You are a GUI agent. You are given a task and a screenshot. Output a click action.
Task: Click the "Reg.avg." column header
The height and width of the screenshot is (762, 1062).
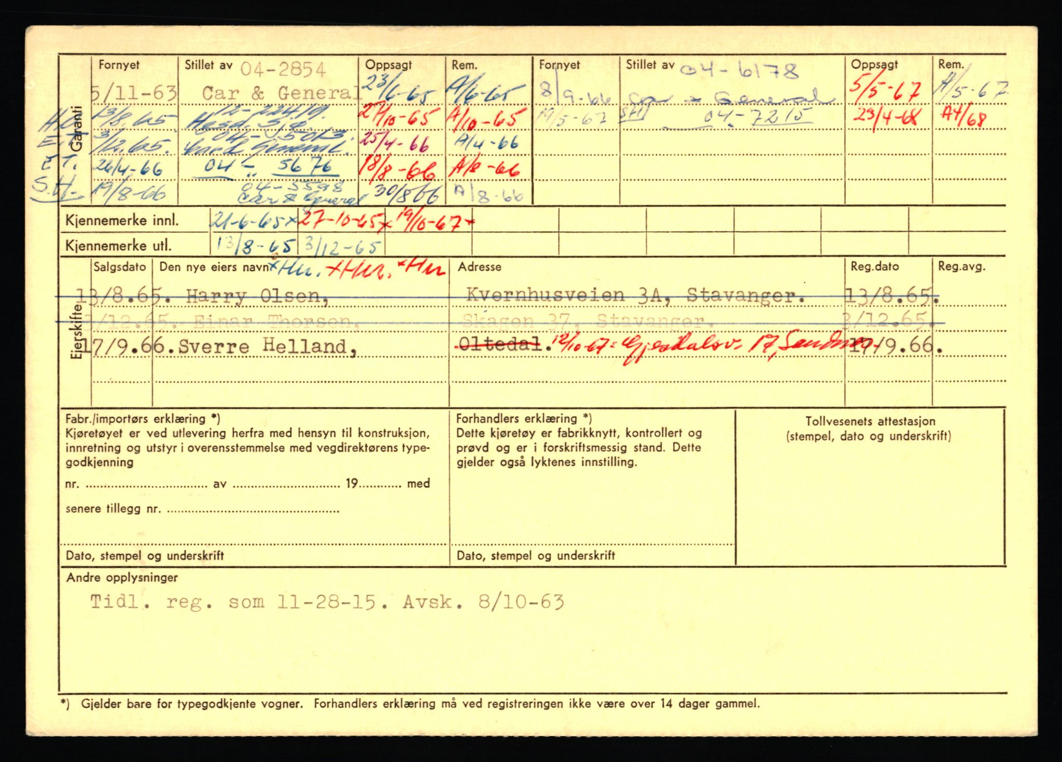[962, 267]
